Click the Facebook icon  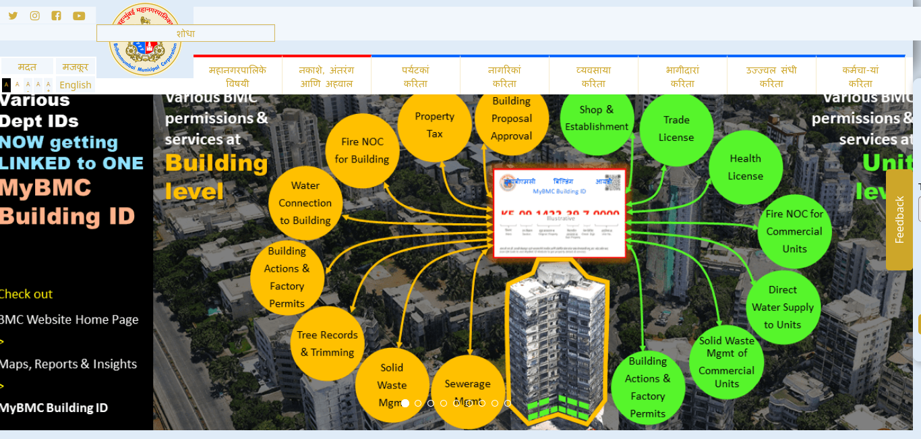click(x=57, y=16)
